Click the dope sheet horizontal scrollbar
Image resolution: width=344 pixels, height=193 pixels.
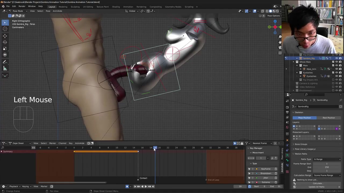point(72,183)
